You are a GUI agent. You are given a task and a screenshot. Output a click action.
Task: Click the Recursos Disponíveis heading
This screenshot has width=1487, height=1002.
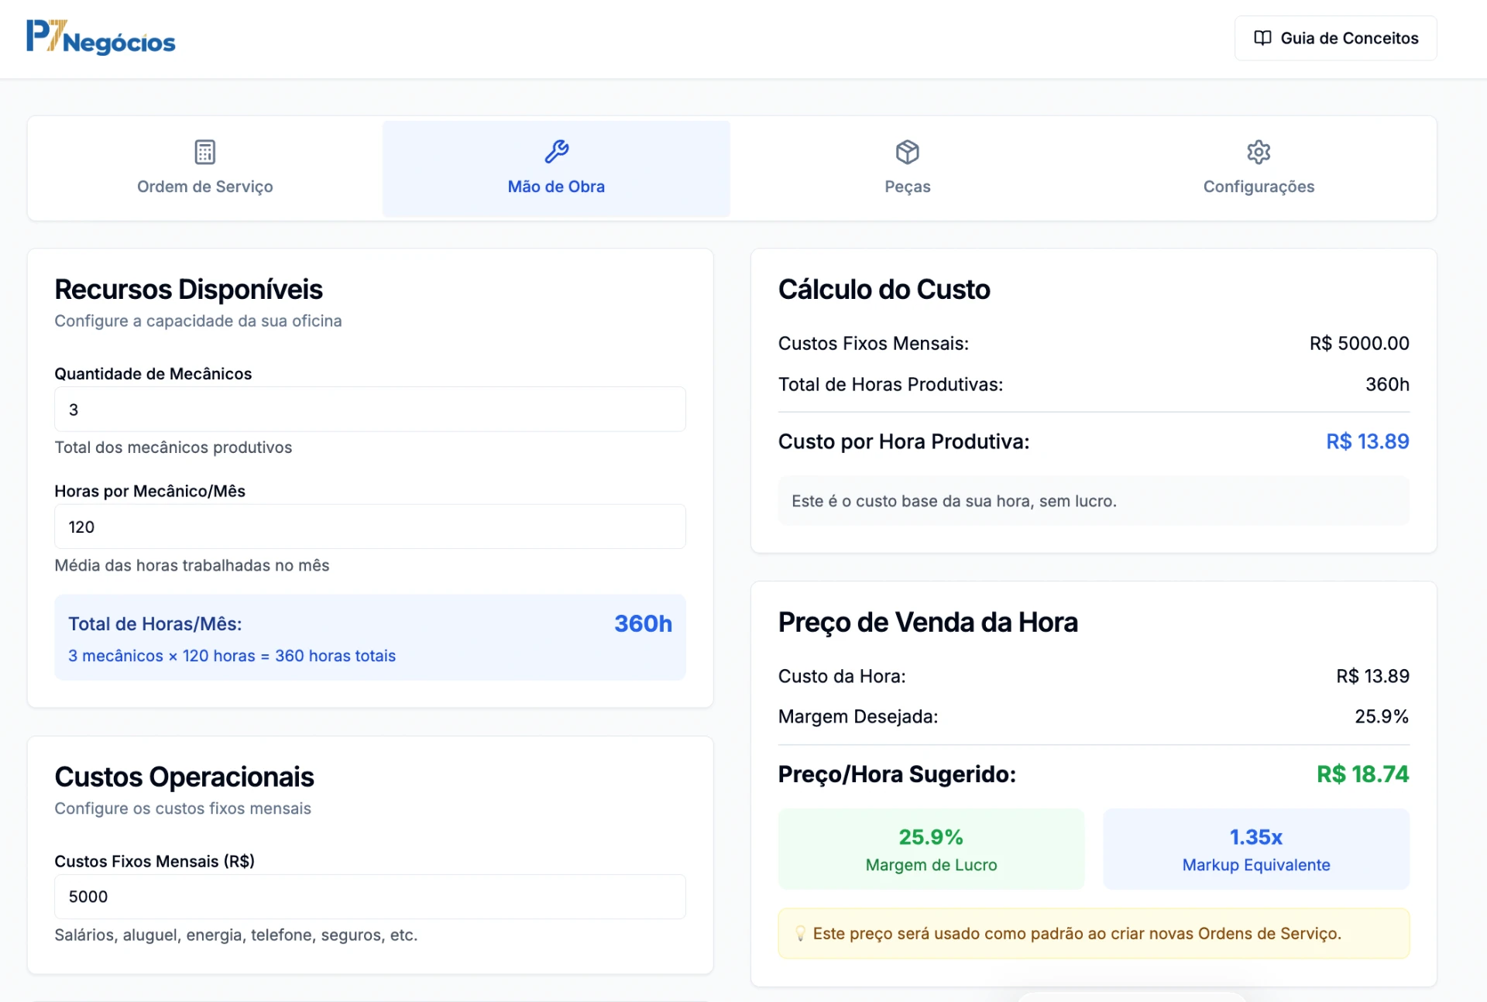point(188,289)
